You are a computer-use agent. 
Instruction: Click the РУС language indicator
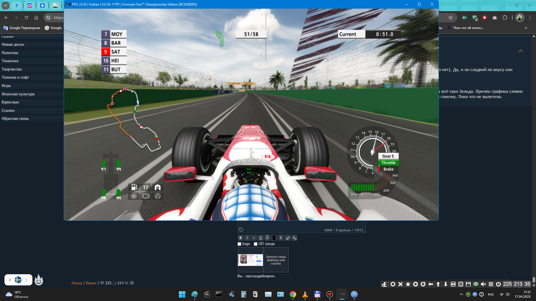click(491, 294)
